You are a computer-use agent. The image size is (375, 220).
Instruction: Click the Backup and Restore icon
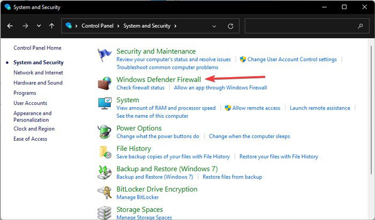(104, 172)
